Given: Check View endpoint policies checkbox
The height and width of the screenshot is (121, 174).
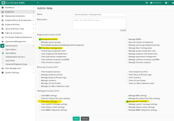Looking at the screenshot, I should coord(40,72).
